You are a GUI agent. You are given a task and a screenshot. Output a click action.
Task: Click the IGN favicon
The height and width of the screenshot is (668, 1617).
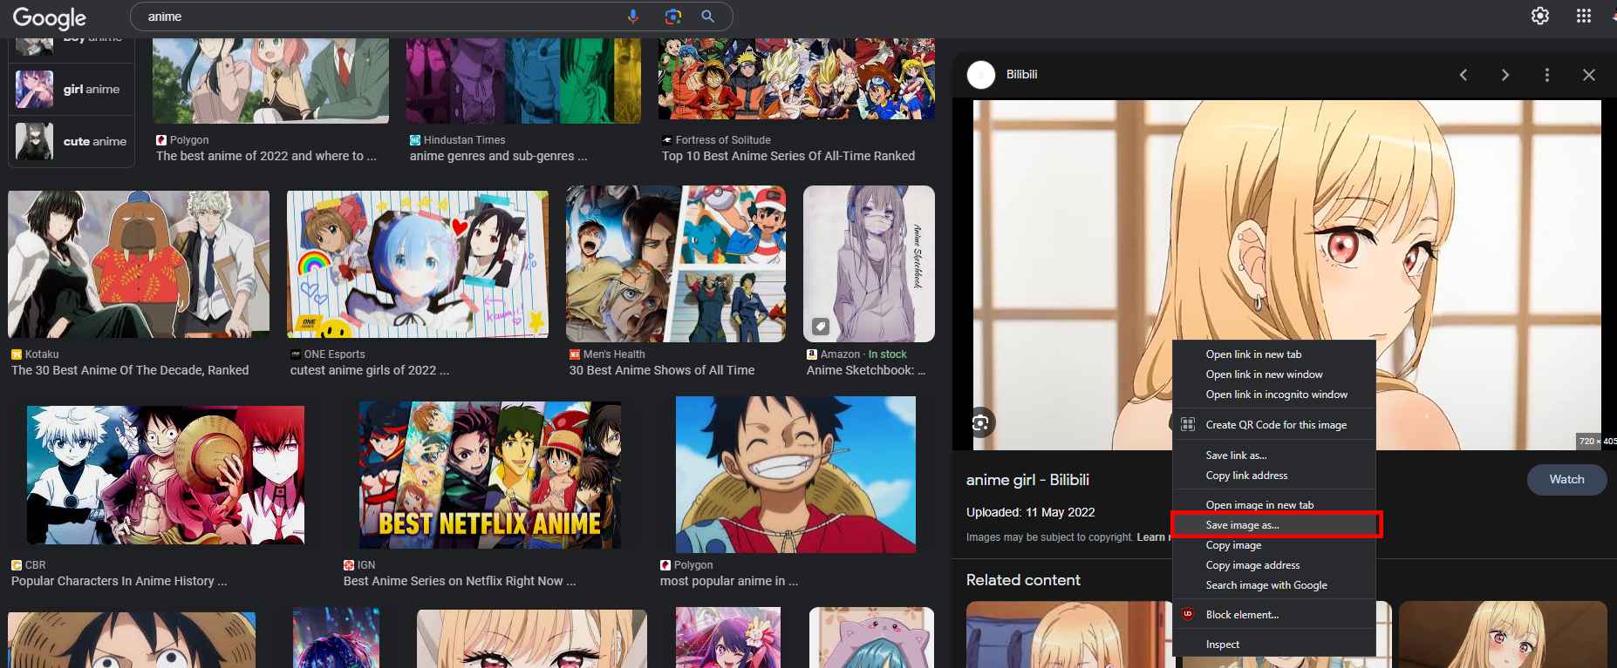[349, 565]
